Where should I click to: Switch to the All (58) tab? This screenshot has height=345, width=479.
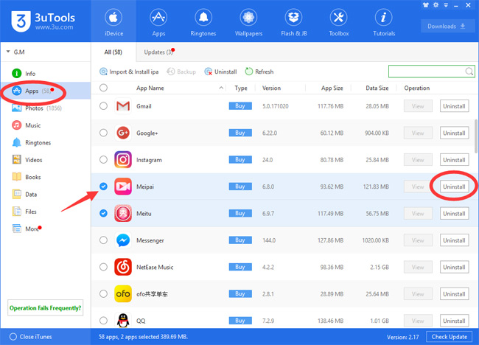(113, 52)
